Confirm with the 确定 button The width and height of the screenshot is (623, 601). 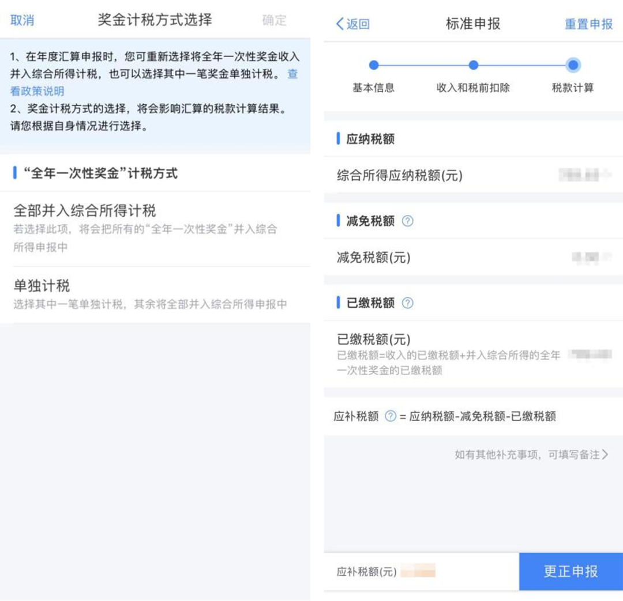pyautogui.click(x=274, y=20)
